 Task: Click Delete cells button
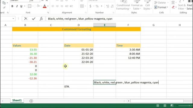pyautogui.click(x=161, y=3)
